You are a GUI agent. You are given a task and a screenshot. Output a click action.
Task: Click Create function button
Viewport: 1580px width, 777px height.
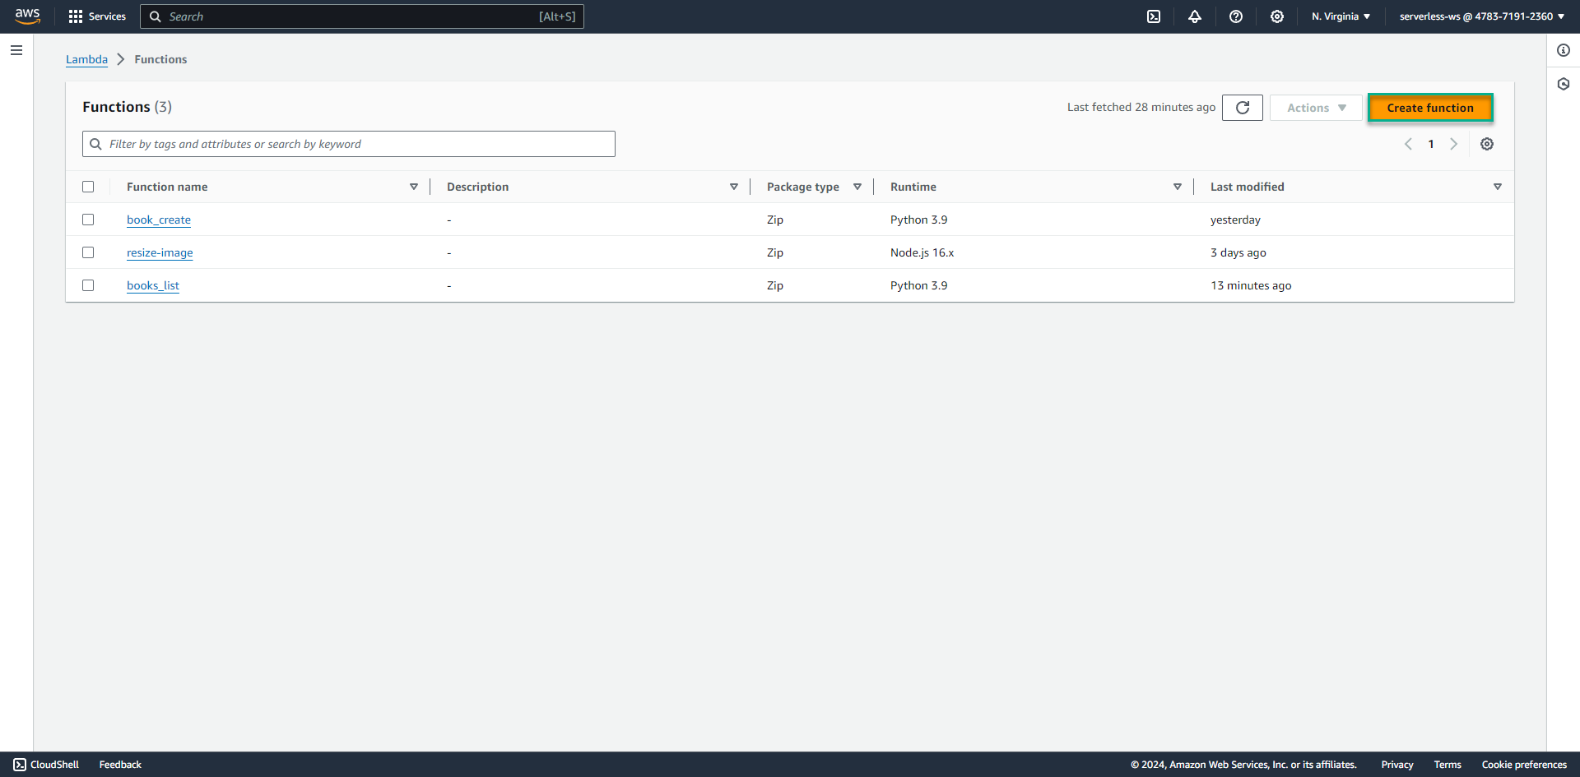[x=1430, y=108]
